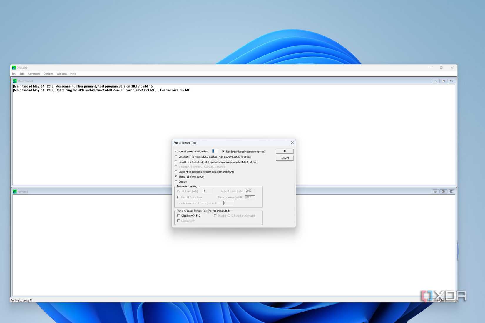Minimize the Main thread child window

pos(435,81)
